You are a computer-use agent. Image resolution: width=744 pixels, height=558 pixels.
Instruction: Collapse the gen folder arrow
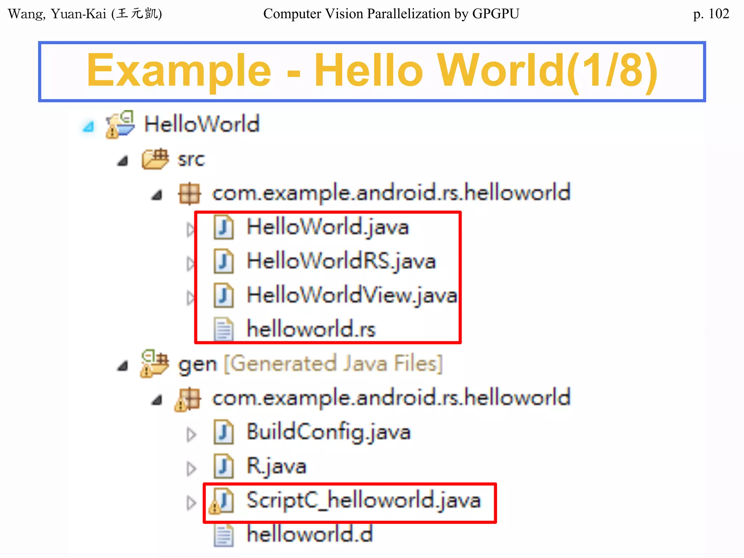123,365
